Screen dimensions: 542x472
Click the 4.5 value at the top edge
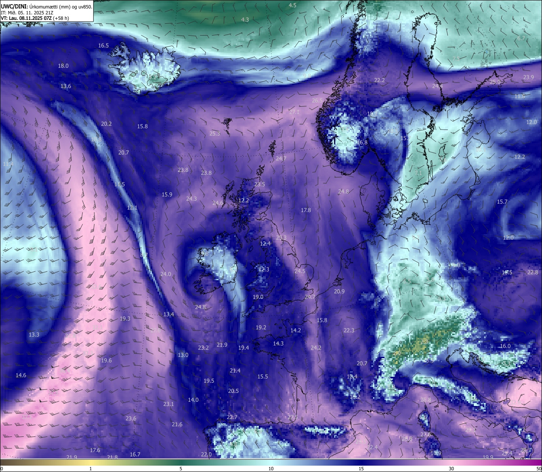coord(293,6)
